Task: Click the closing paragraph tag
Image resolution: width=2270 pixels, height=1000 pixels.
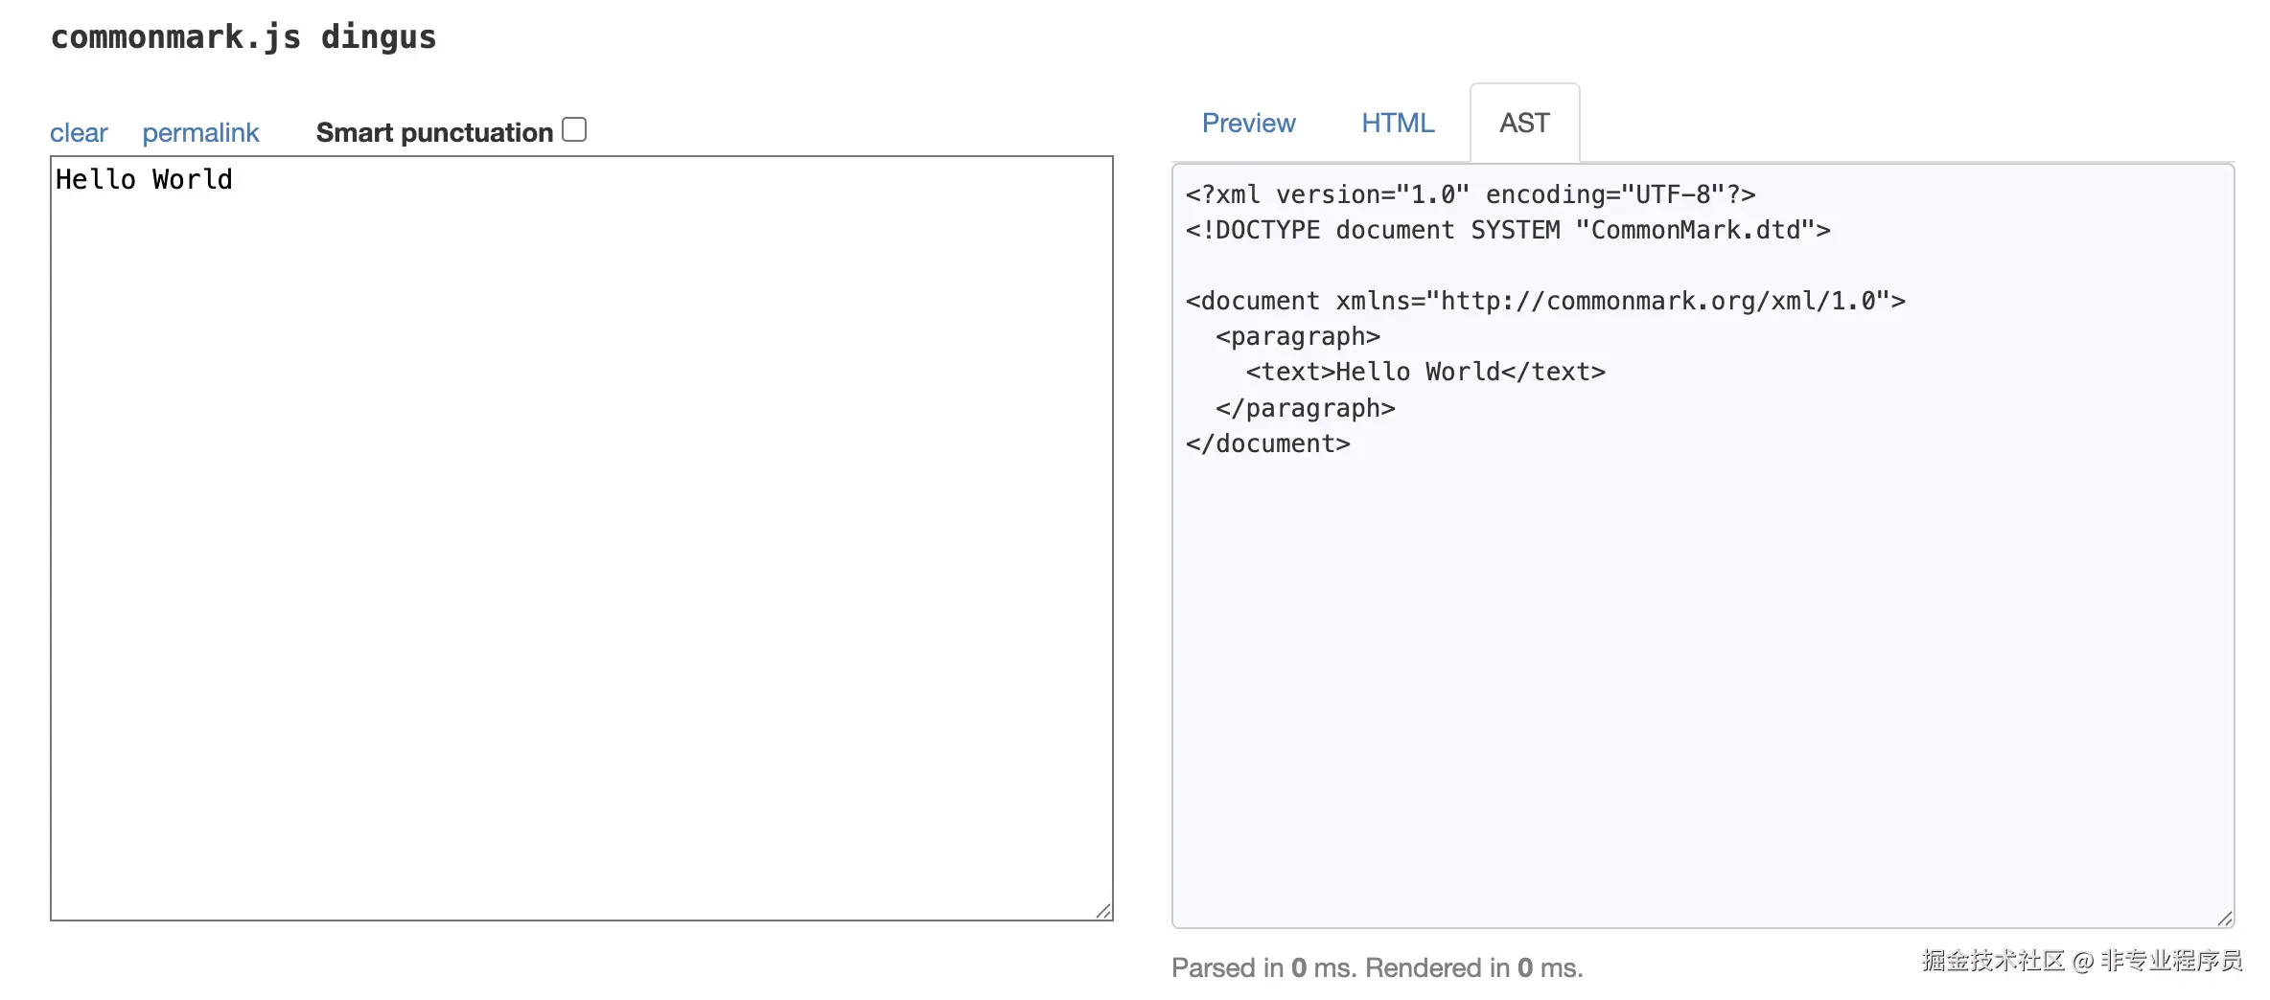Action: [1305, 409]
